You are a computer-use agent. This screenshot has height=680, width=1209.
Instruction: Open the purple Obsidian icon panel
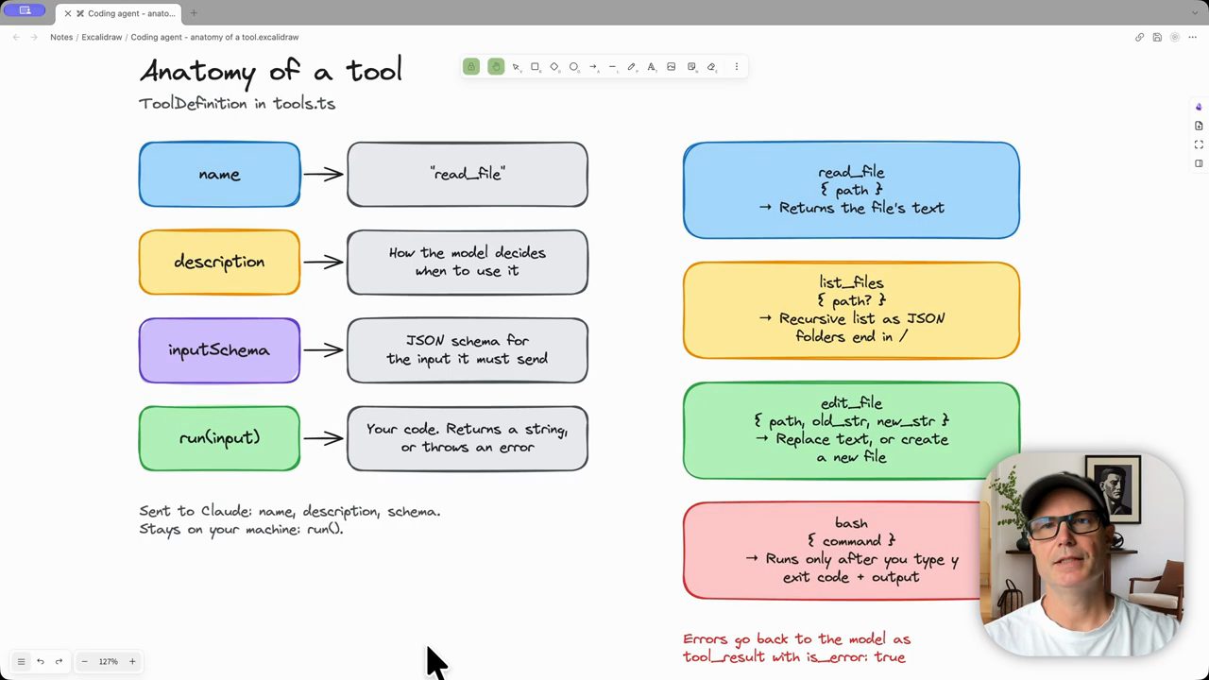click(x=1199, y=107)
